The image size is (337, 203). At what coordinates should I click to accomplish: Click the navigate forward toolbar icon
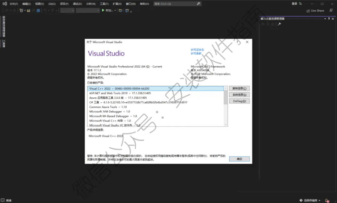click(x=14, y=10)
